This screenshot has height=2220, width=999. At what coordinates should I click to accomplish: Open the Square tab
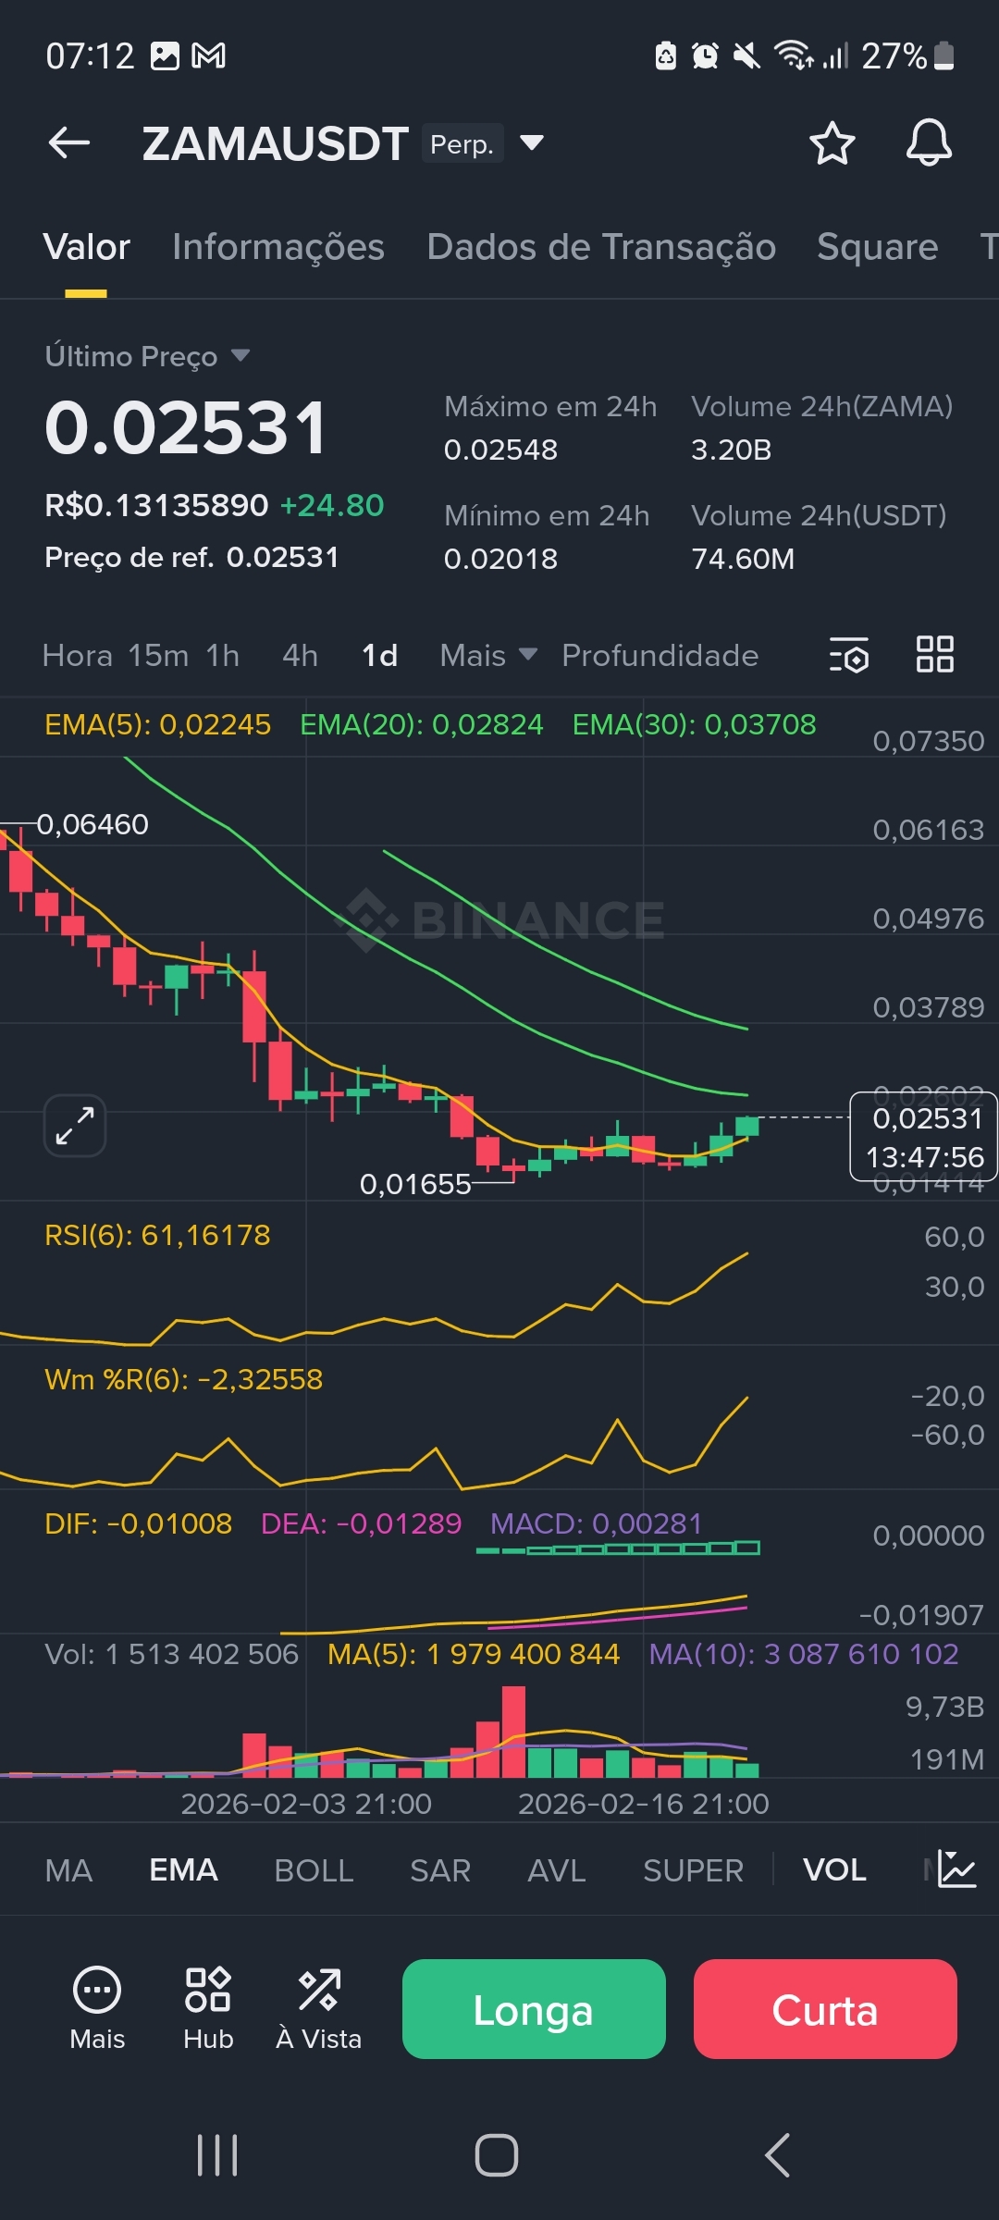(x=877, y=247)
